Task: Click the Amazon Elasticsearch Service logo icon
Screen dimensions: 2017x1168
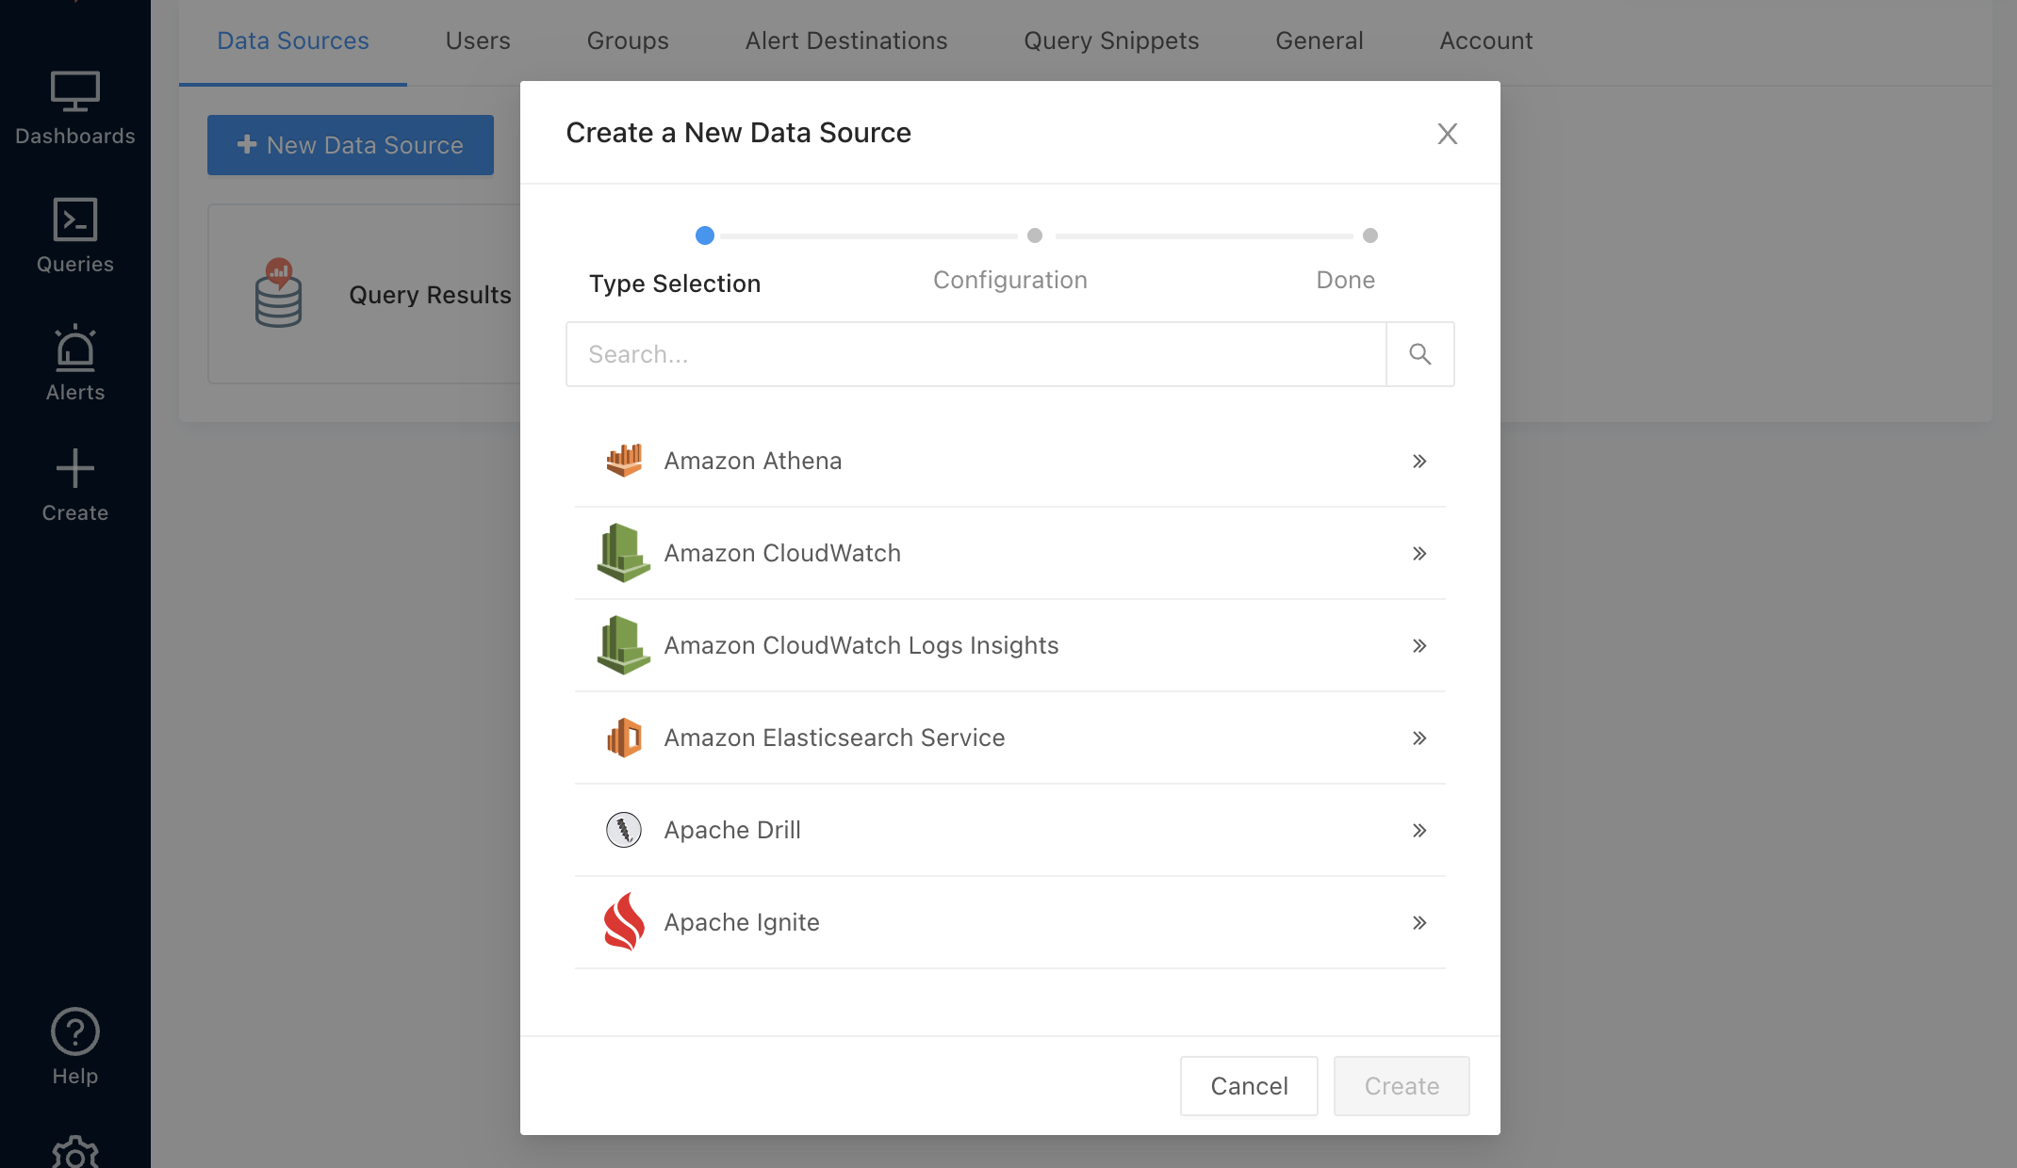Action: point(624,738)
